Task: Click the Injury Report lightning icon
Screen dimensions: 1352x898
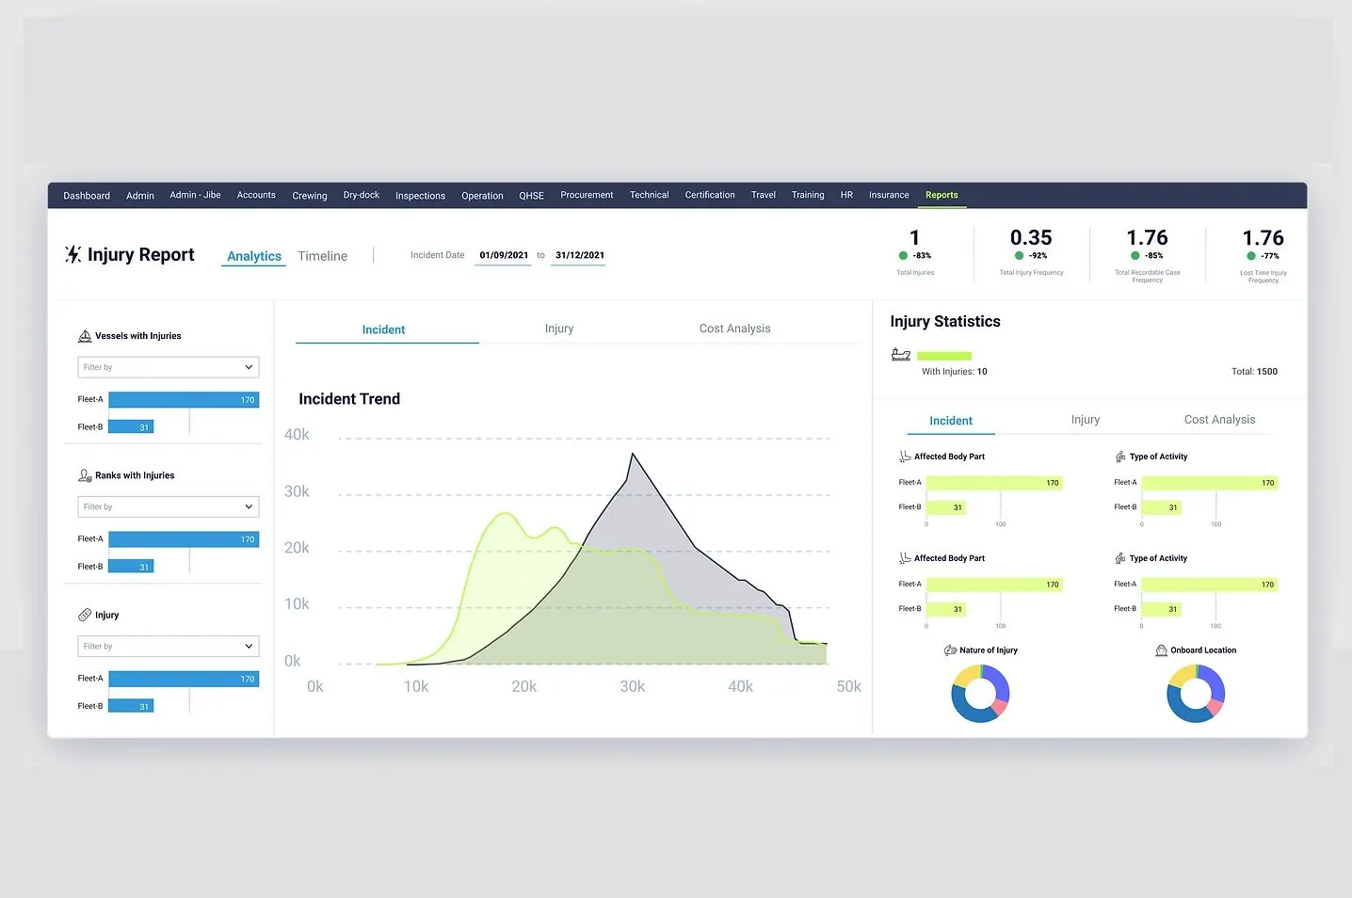Action: click(72, 254)
